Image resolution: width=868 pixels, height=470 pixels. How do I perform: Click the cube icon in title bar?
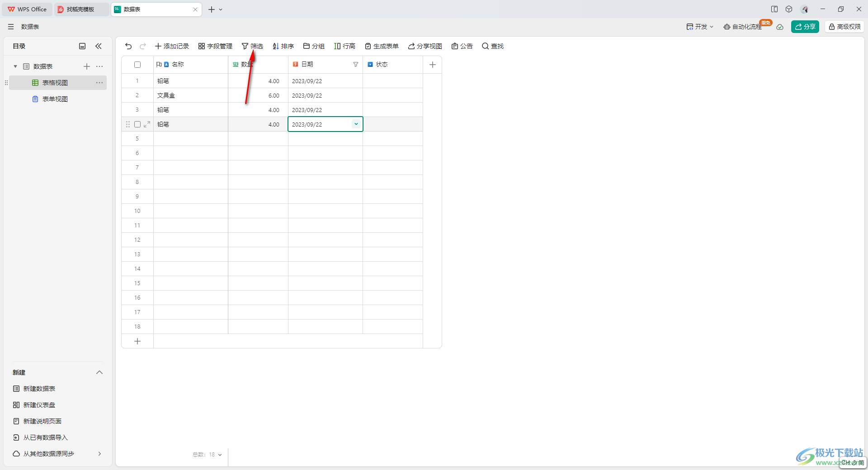tap(789, 9)
